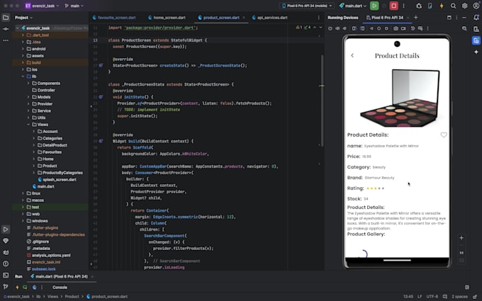
Task: Click the emulator zoom in plus button
Action: 461,238
